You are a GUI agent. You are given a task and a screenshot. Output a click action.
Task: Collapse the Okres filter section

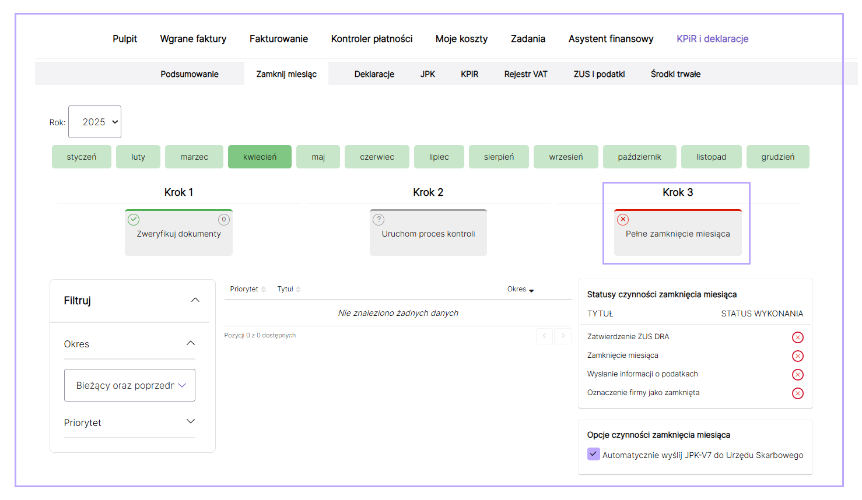tap(191, 343)
